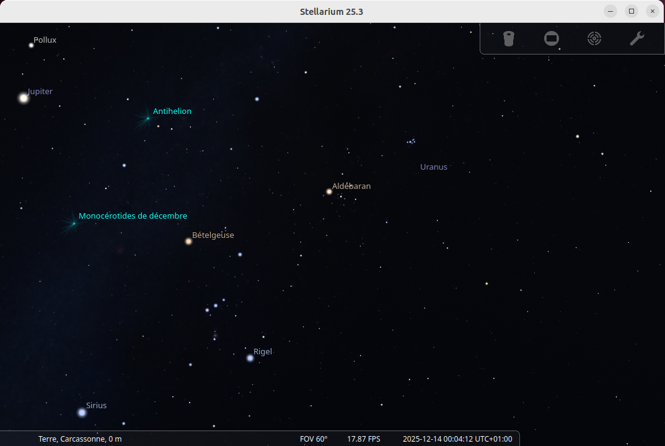665x446 pixels.
Task: Minimize the Stellarium window
Action: pos(610,11)
